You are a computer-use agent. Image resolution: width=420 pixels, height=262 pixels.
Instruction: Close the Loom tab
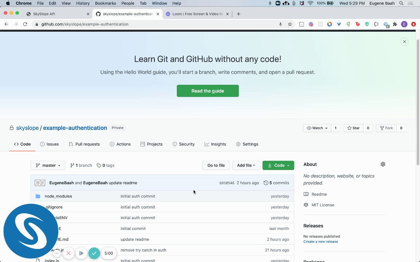coord(227,14)
